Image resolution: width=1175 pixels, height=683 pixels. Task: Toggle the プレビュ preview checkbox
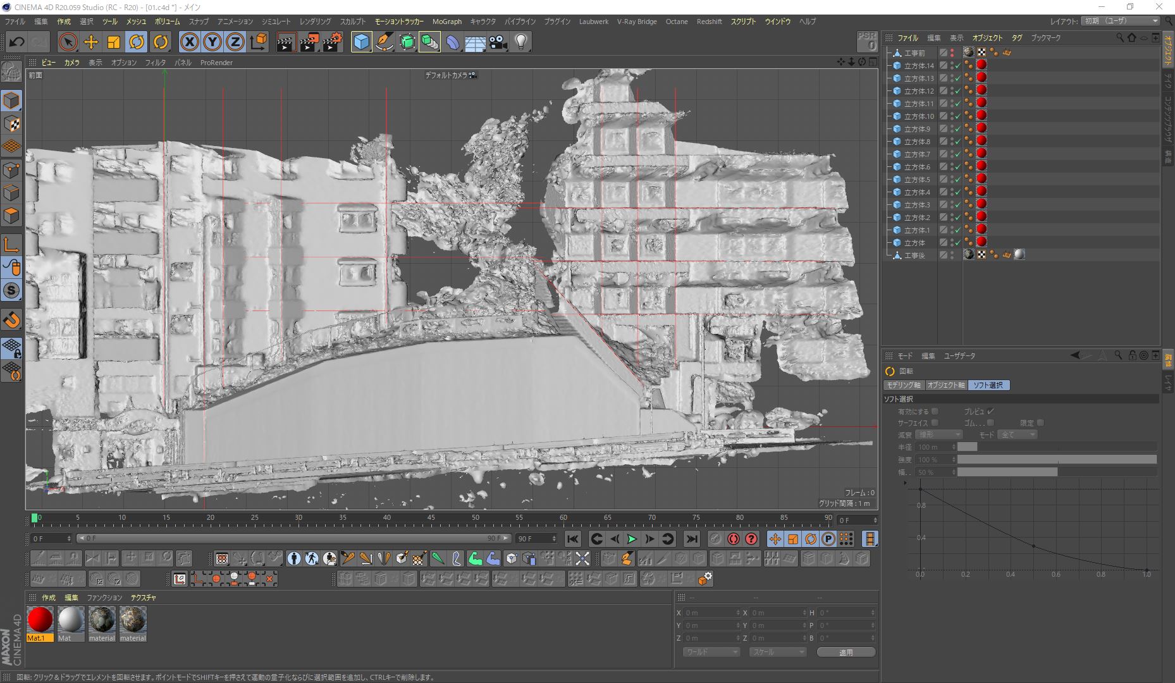tap(990, 412)
